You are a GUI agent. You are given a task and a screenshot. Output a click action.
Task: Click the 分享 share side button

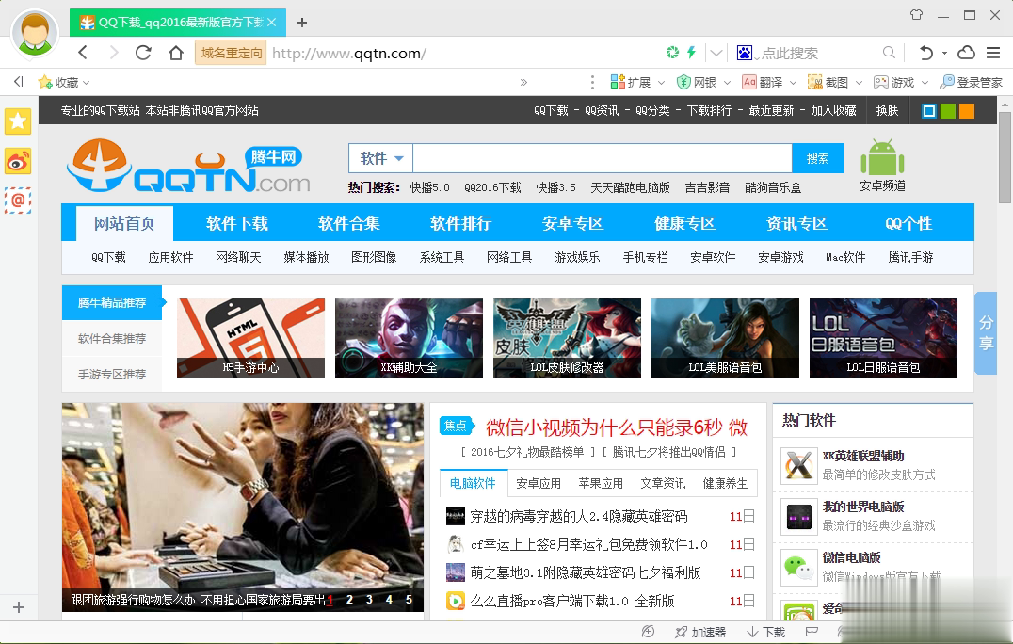pos(985,332)
